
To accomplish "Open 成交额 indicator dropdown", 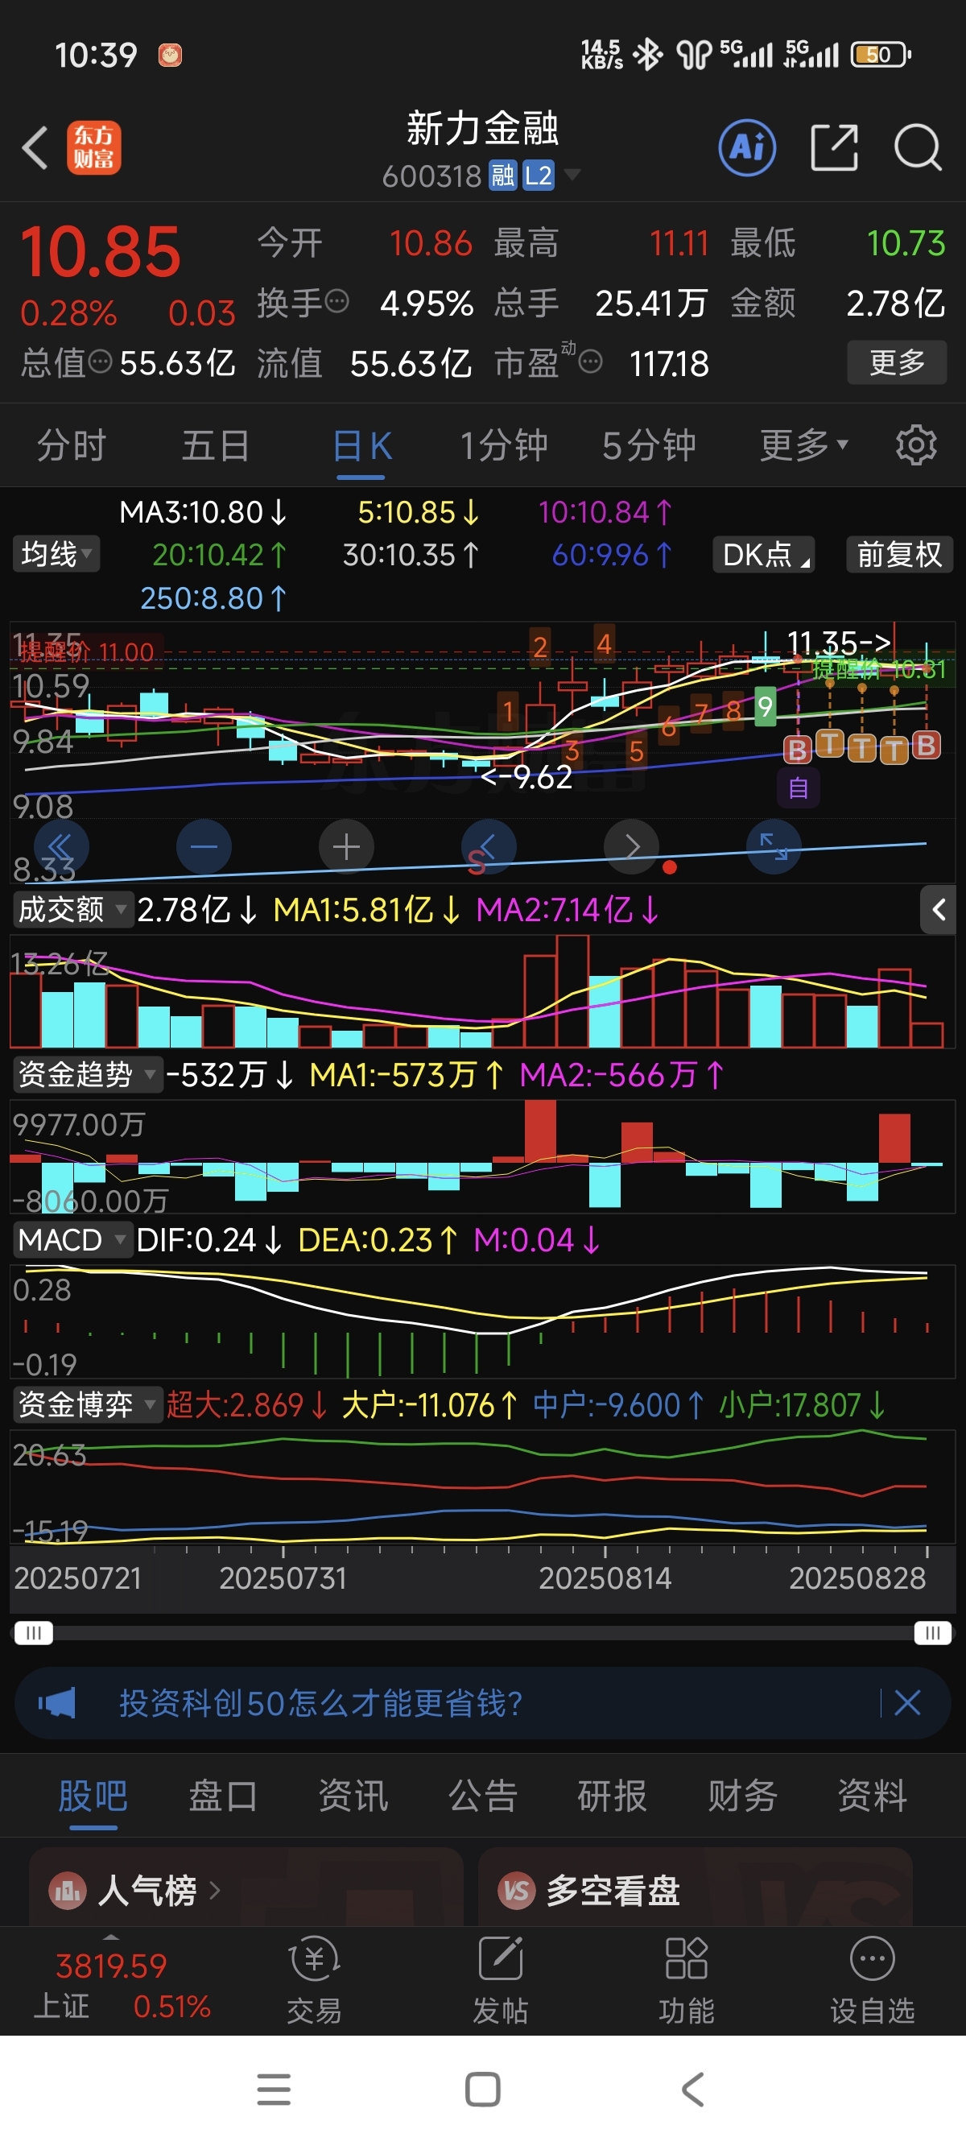I will pyautogui.click(x=72, y=910).
